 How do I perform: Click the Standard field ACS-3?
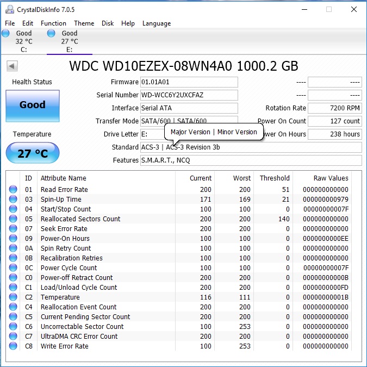[x=251, y=147]
